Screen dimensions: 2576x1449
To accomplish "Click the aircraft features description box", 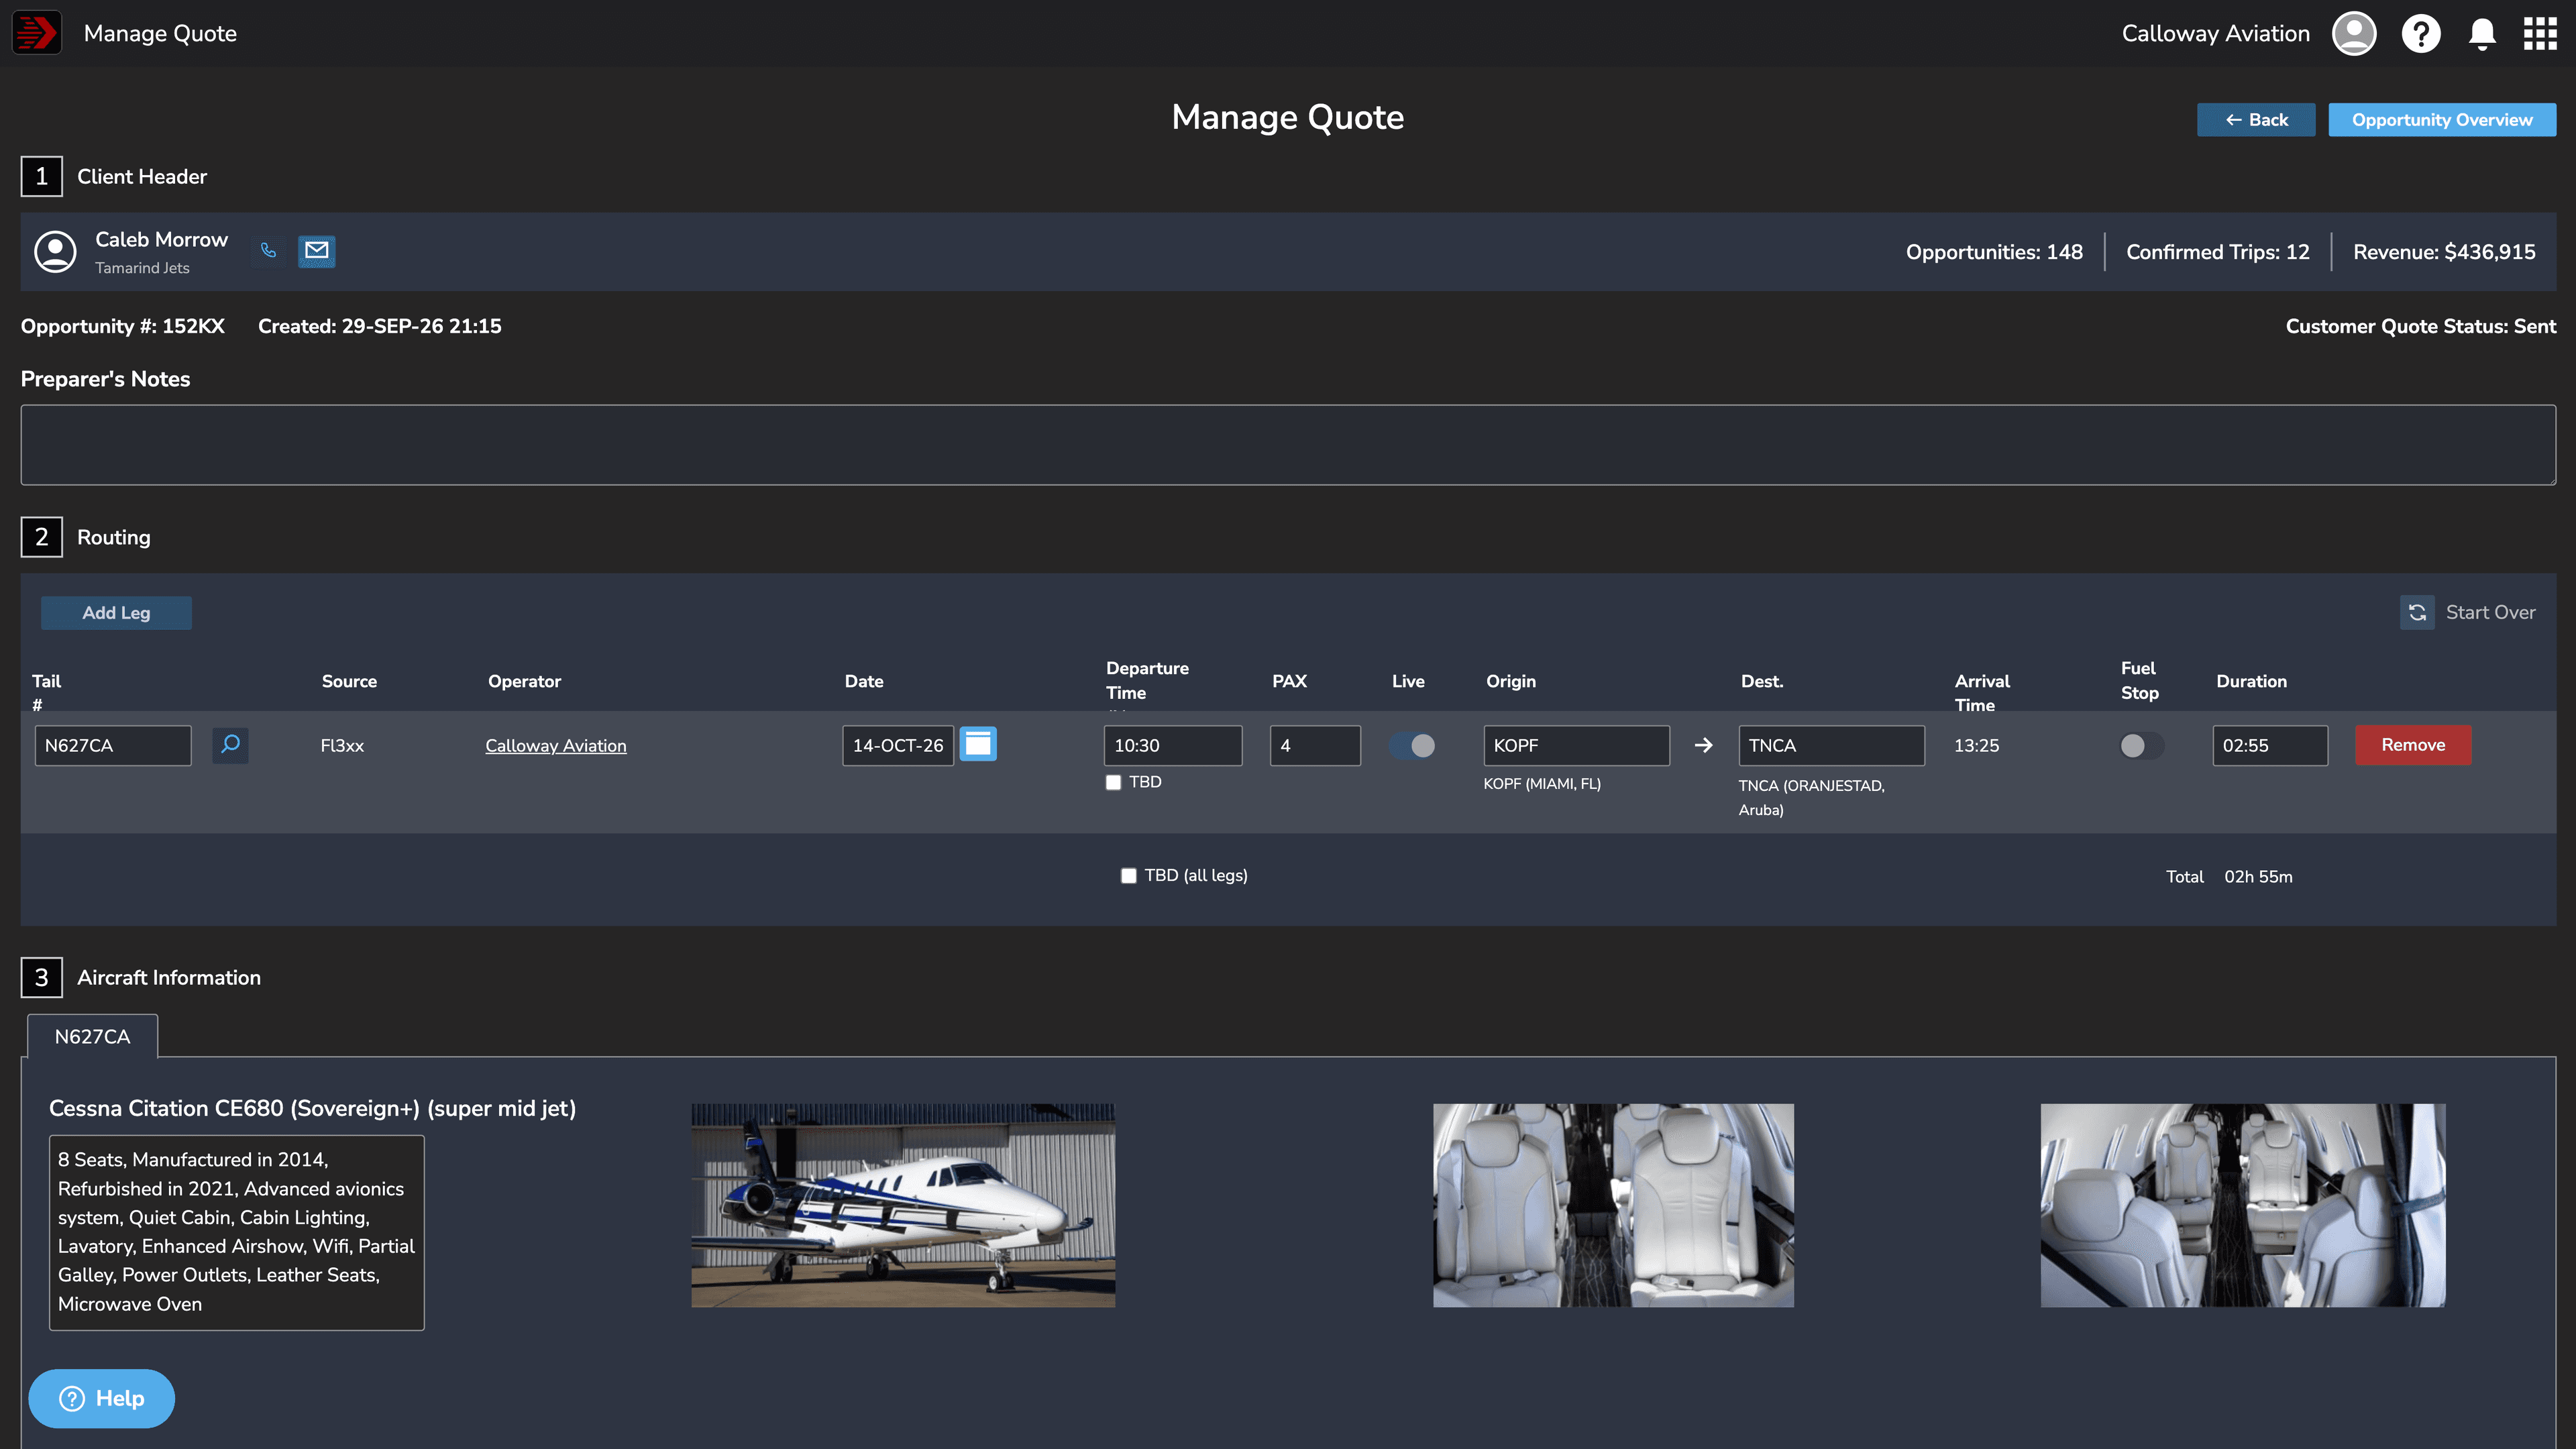I will (237, 1232).
